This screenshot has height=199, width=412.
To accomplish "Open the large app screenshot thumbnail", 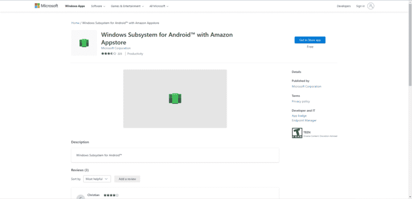I will [175, 99].
